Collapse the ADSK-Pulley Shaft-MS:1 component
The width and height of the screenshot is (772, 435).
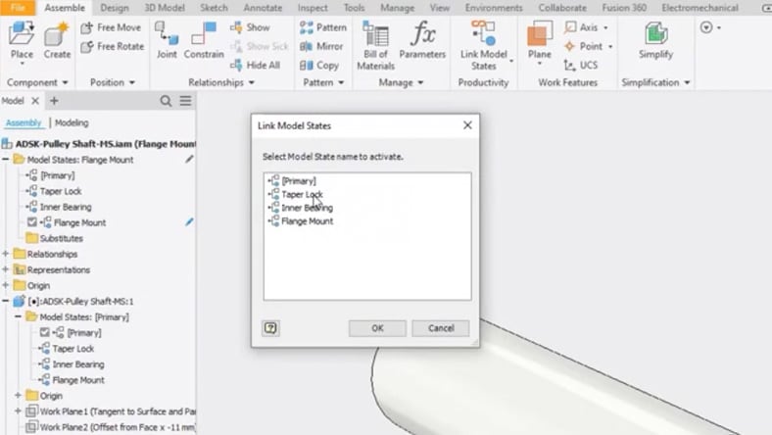click(x=6, y=301)
